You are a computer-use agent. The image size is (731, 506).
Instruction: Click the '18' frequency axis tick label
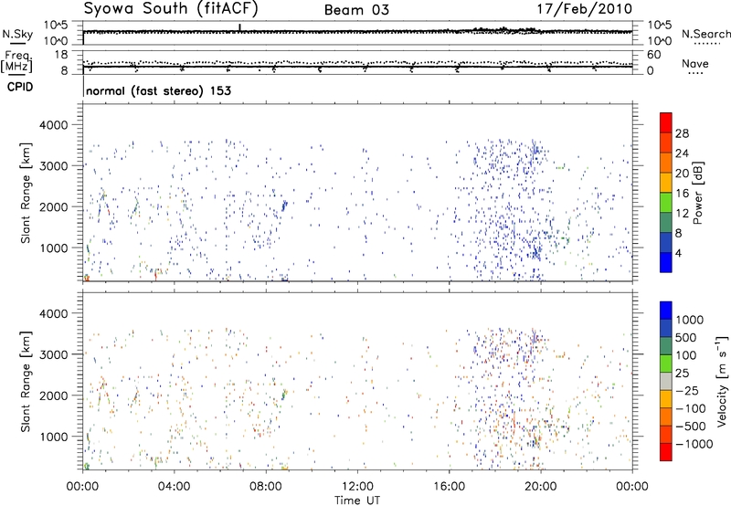coord(61,55)
